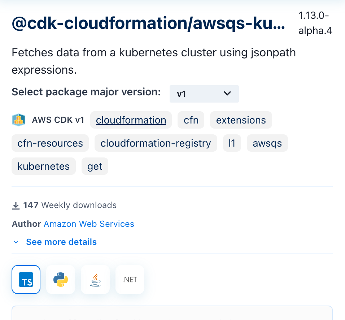Image resolution: width=345 pixels, height=320 pixels.
Task: Open the package major version dropdown
Action: click(x=204, y=94)
